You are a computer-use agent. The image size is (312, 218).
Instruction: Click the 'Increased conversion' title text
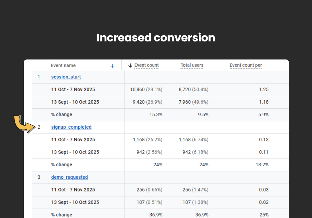[x=156, y=38]
